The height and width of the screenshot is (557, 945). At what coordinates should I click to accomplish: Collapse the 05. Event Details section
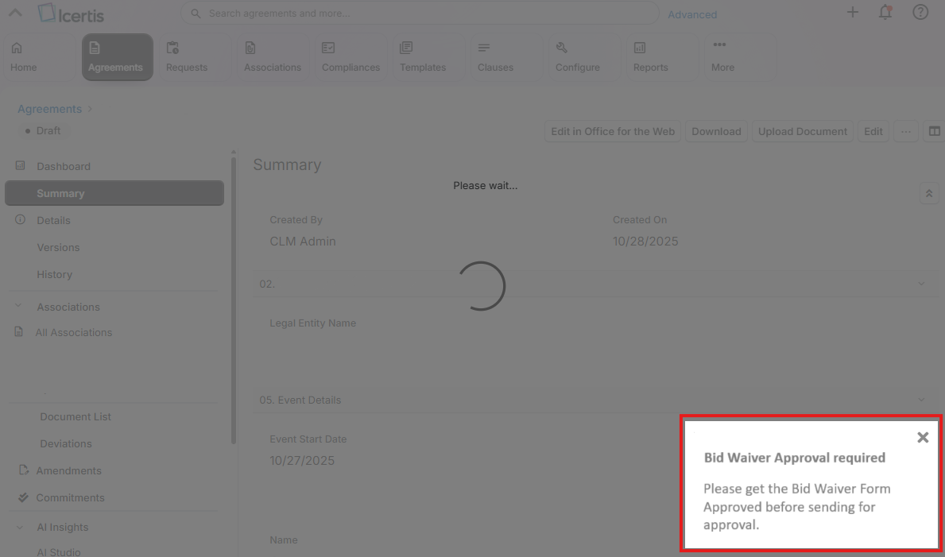coord(921,400)
